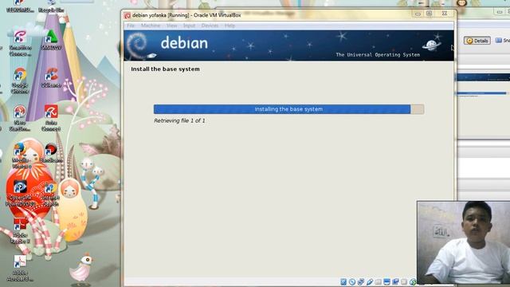Click the VirtualBox window title icon

pyautogui.click(x=127, y=15)
